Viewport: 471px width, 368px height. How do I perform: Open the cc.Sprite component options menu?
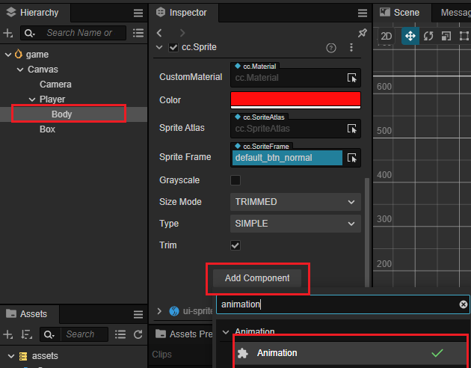pos(351,48)
